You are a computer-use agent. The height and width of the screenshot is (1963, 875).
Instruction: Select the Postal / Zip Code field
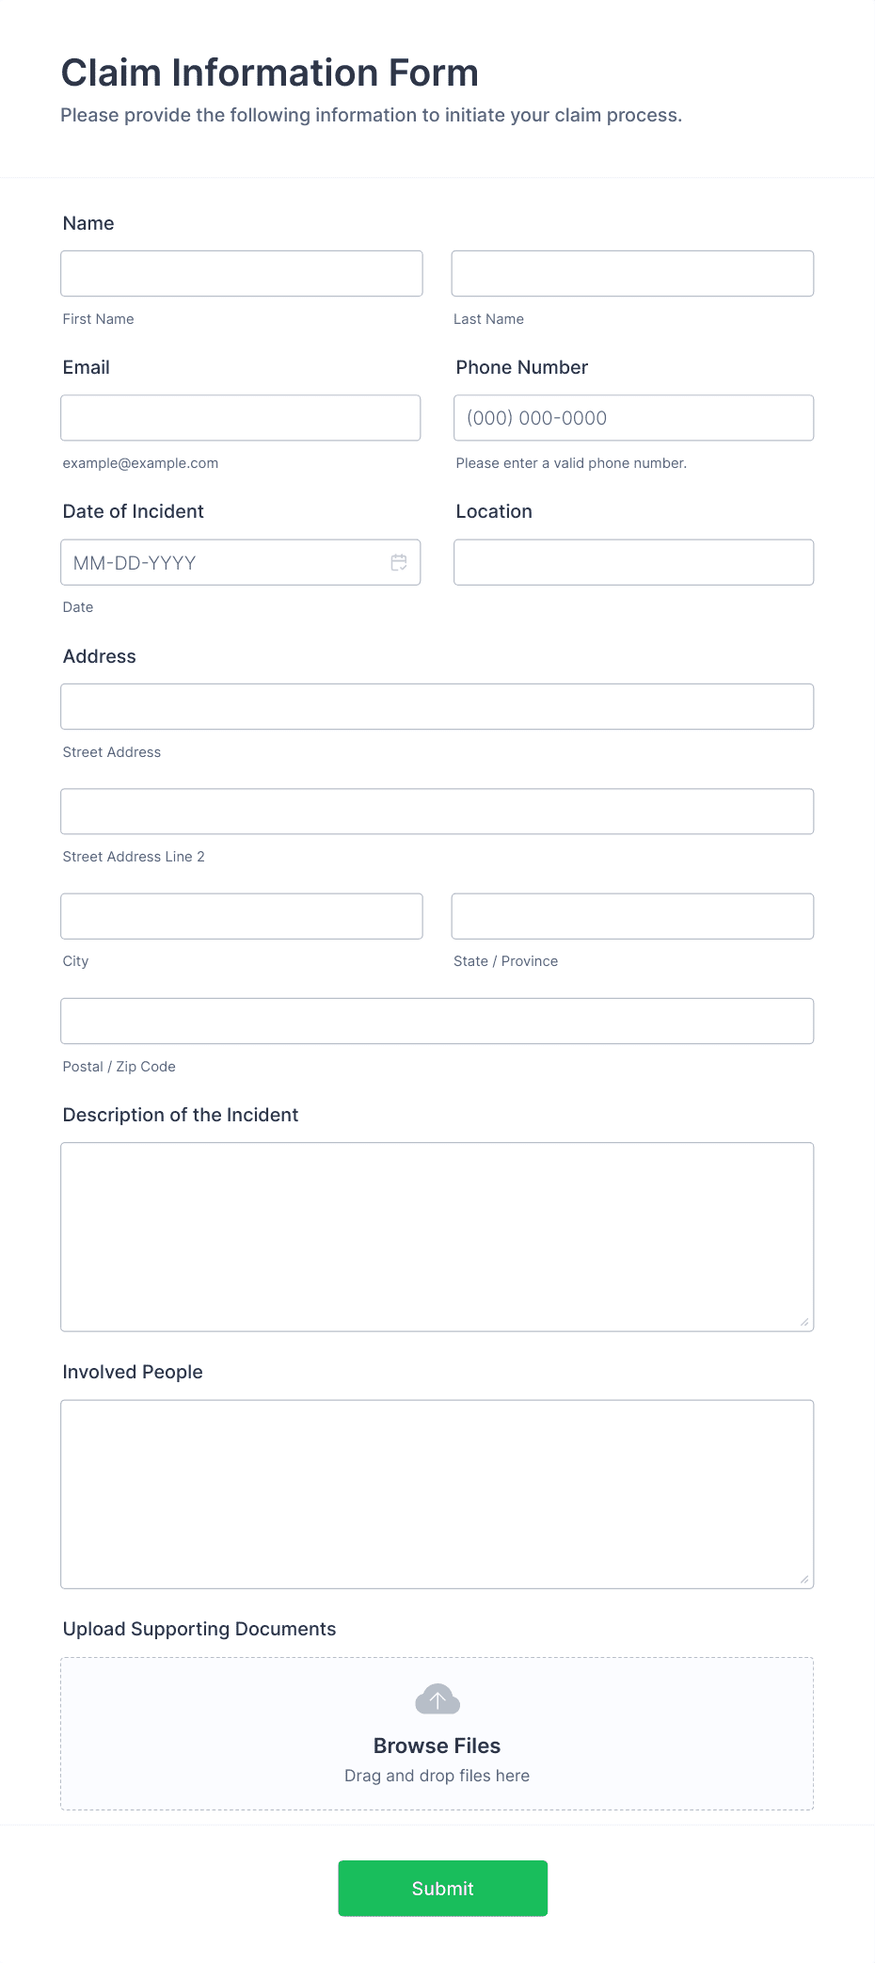(437, 1020)
